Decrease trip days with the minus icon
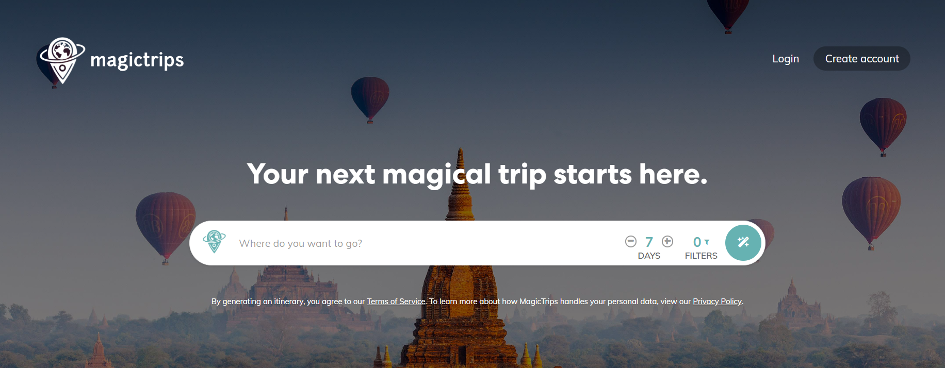The image size is (945, 368). coord(631,241)
